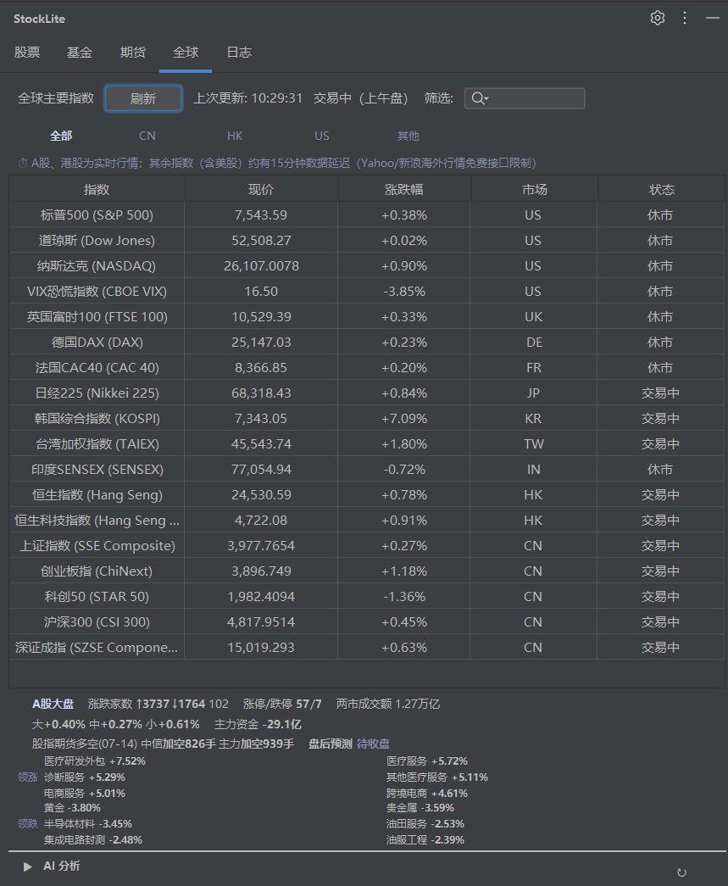728x886 pixels.
Task: Open the vertical three-dot options menu
Action: (x=685, y=18)
